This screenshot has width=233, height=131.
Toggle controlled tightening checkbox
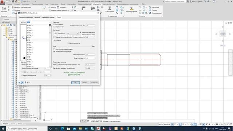point(54,49)
